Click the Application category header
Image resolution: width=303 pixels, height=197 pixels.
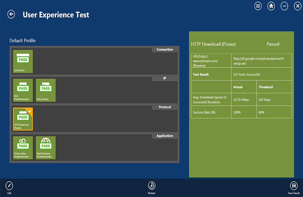click(165, 136)
